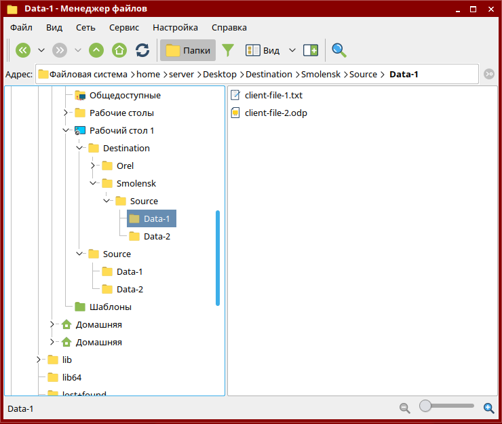Go to Source in the address bar

point(363,75)
